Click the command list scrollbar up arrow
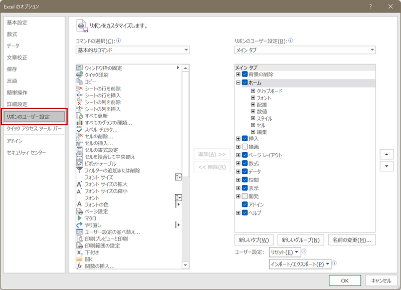 tap(185, 68)
